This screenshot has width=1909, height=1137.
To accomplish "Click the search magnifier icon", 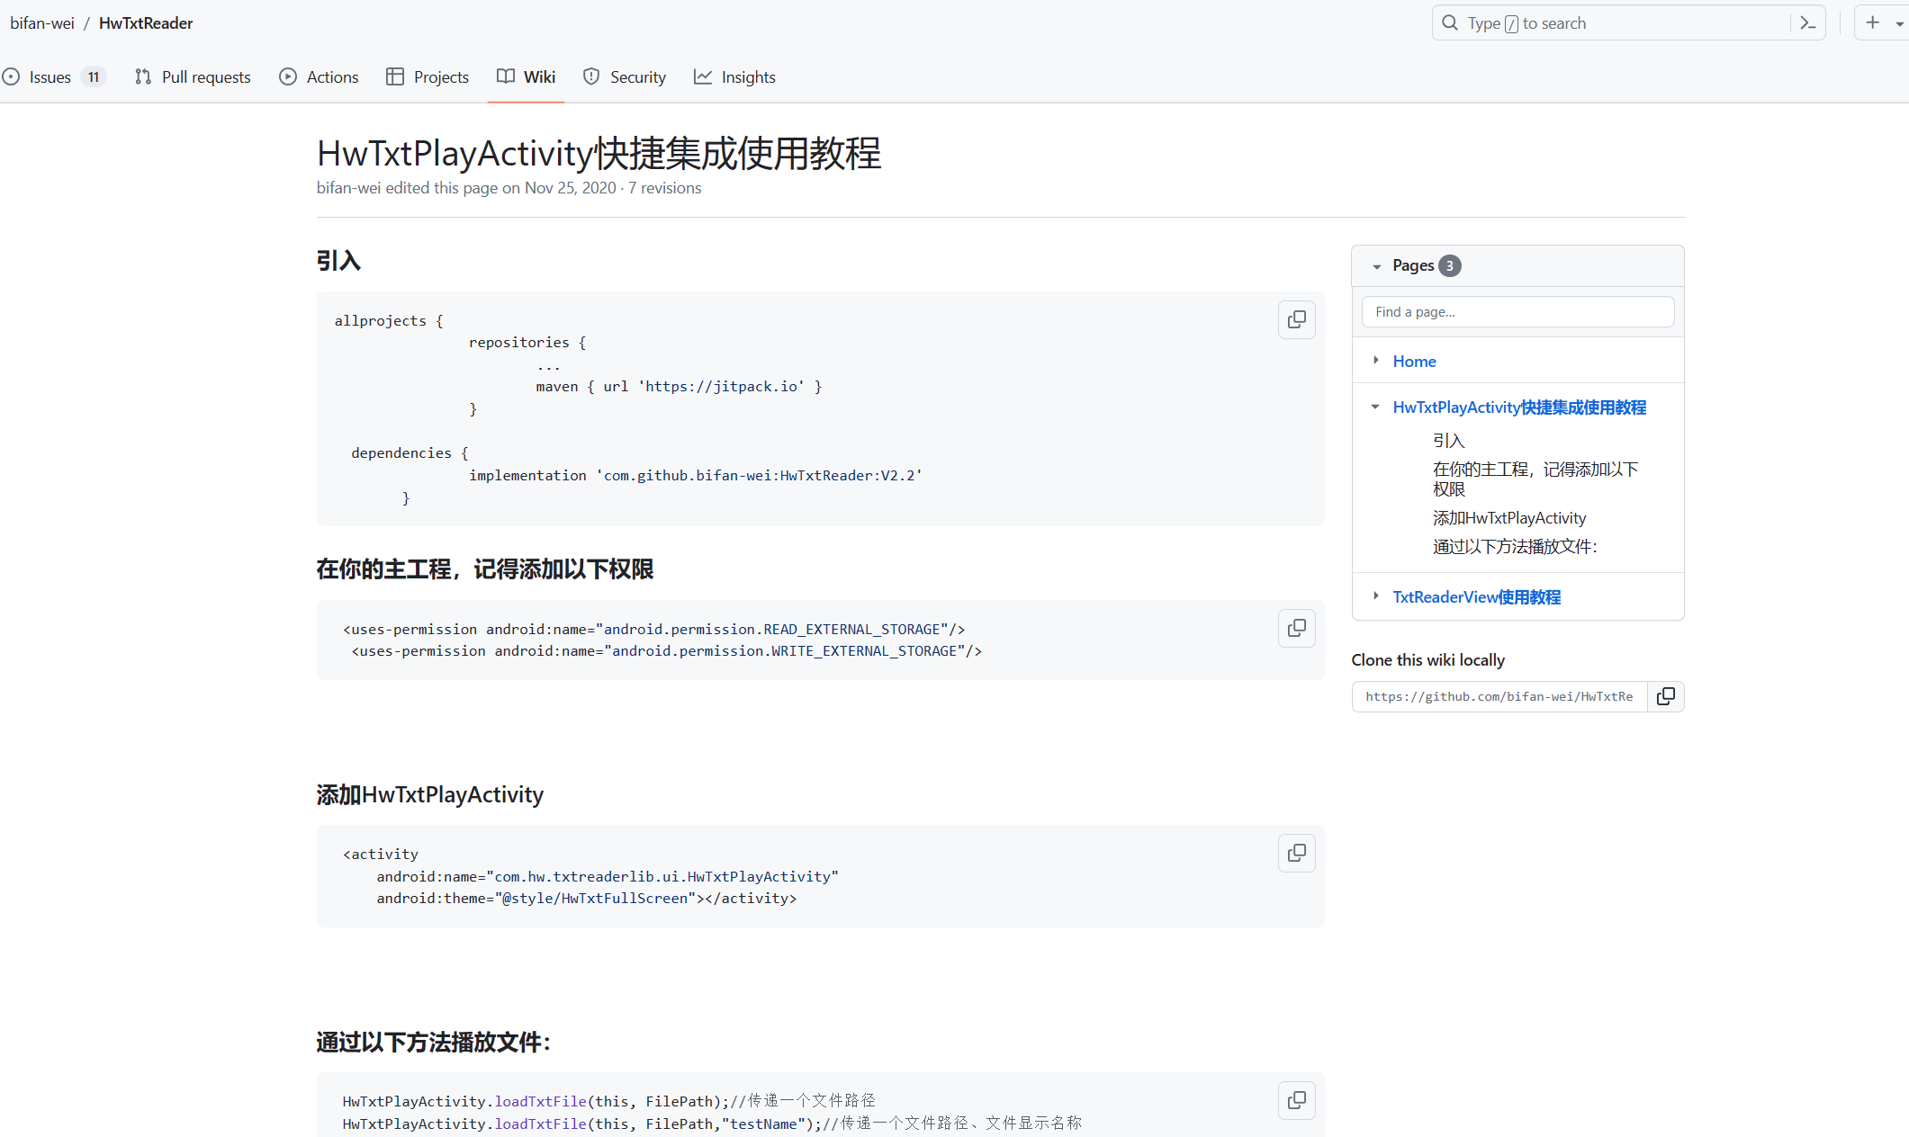I will pos(1449,23).
